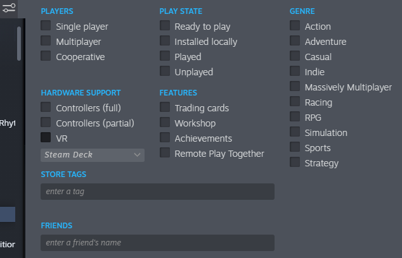Screen dimensions: 402x258
Task: Click the library sidebar scrollbar
Action: point(19,44)
